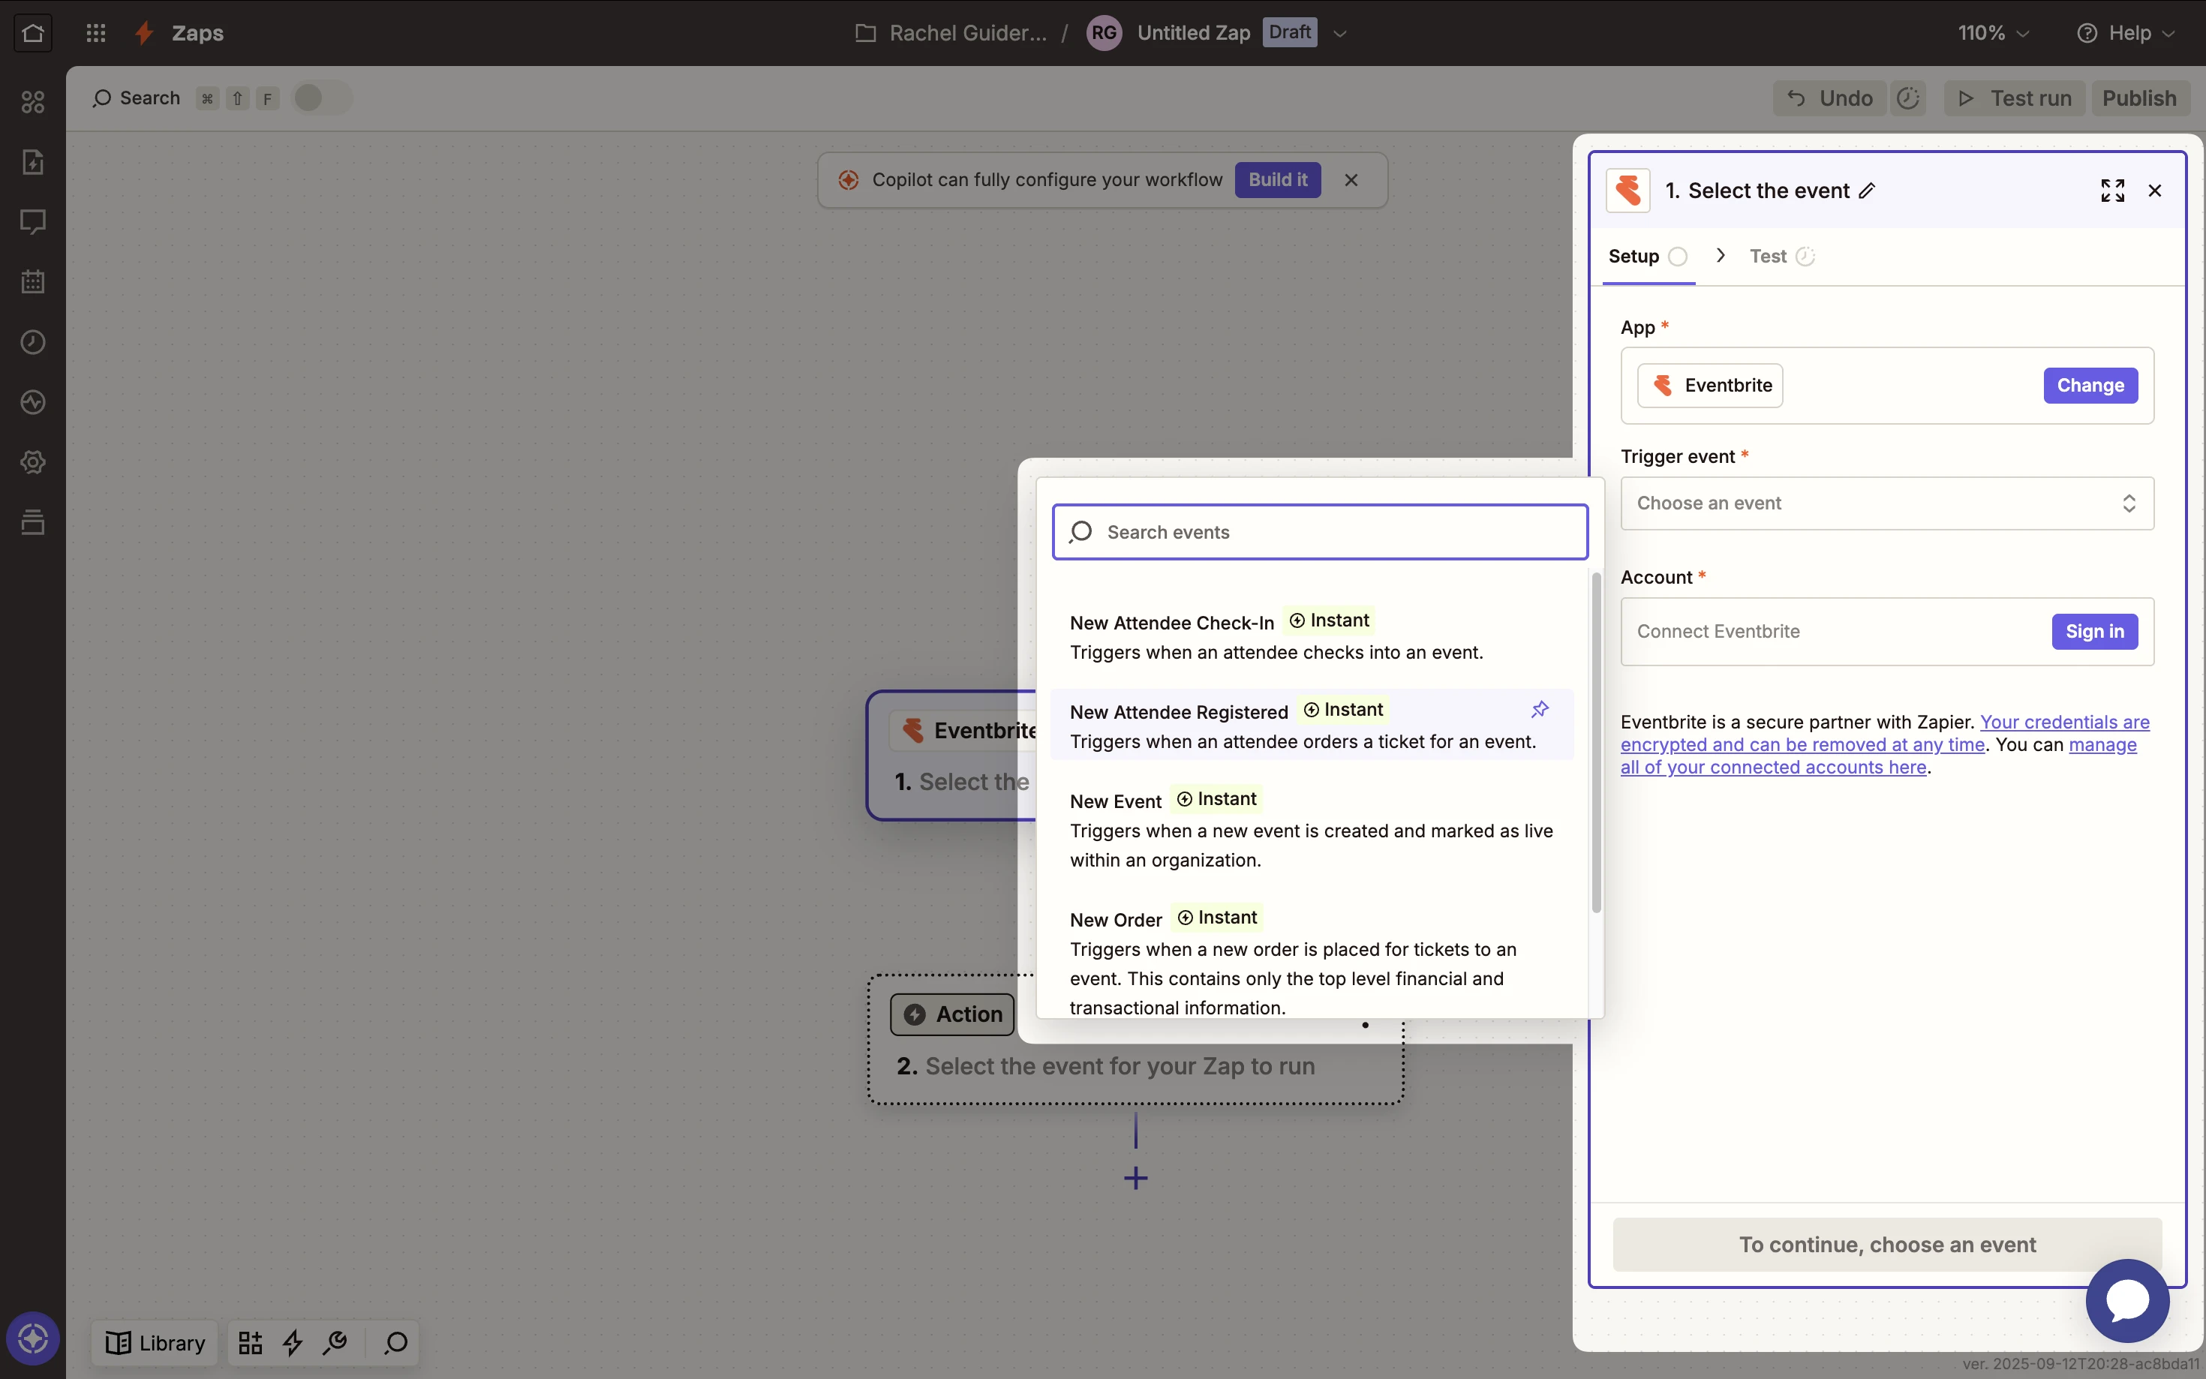Open the Zapier home icon
Screen dimensions: 2206x1379
tap(33, 33)
